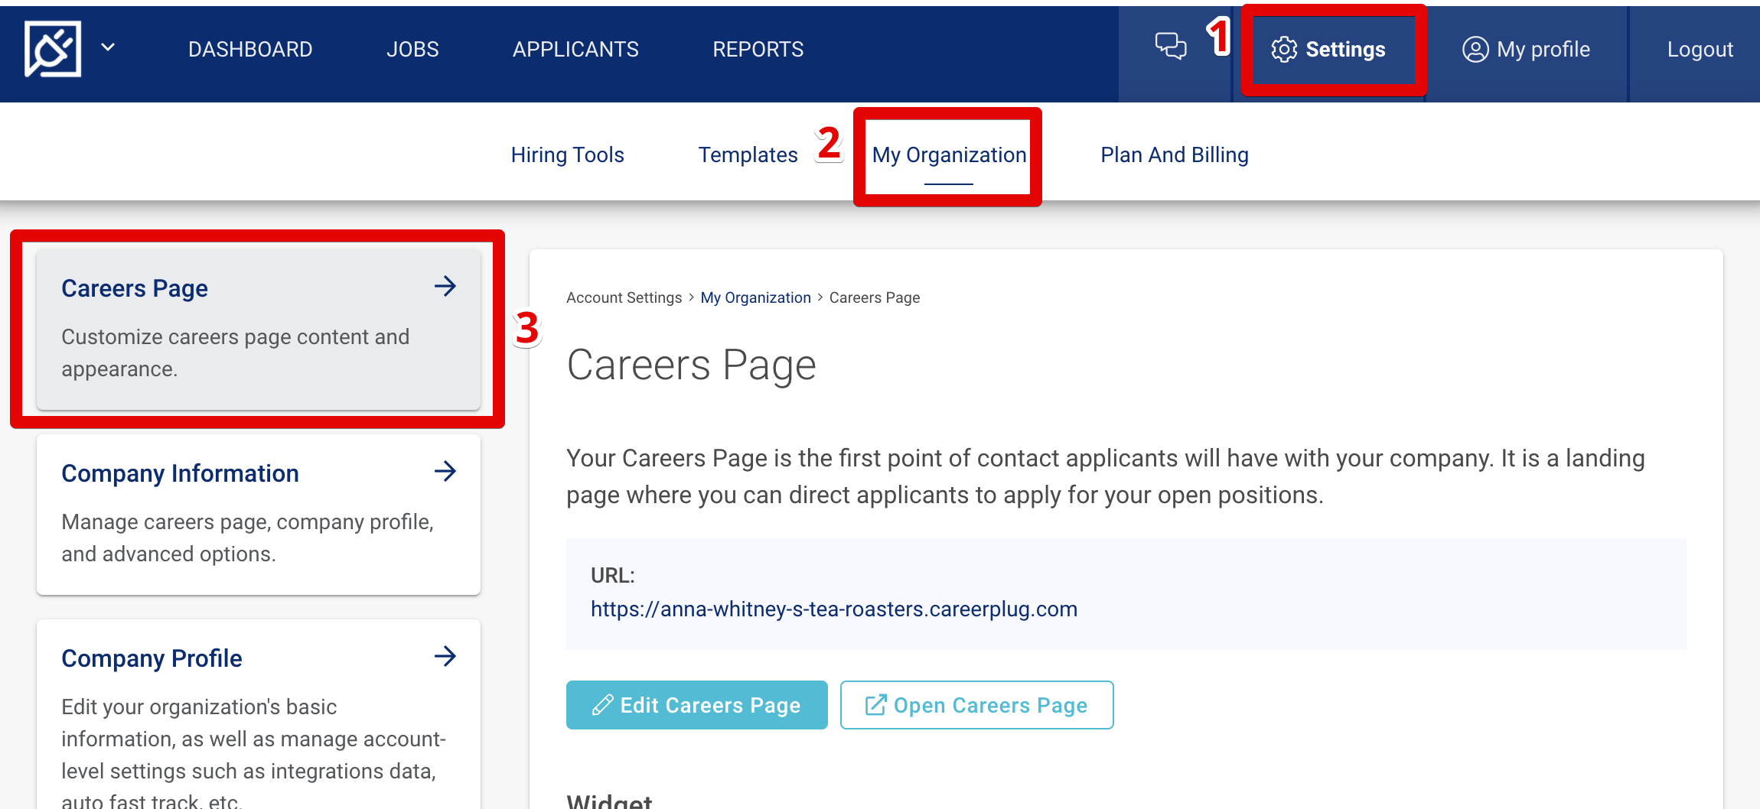The height and width of the screenshot is (809, 1760).
Task: Select the My Organization tab
Action: 949,154
